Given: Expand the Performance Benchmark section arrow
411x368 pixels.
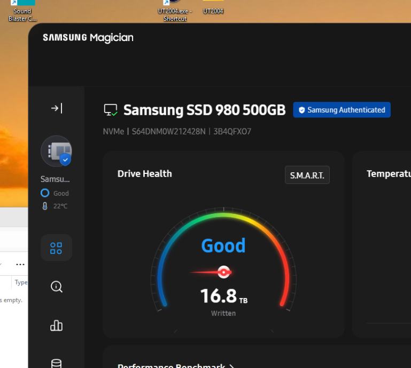Looking at the screenshot, I should pos(232,366).
